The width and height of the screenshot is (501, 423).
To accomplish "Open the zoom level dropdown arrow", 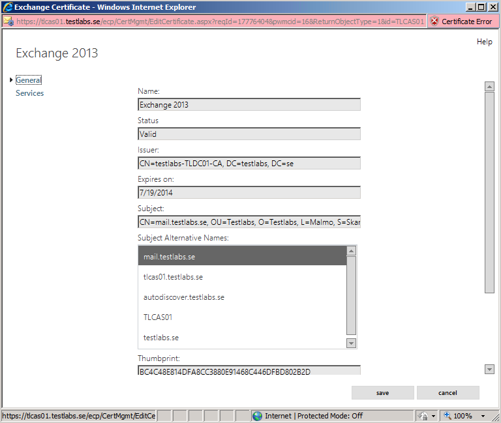I will 483,416.
